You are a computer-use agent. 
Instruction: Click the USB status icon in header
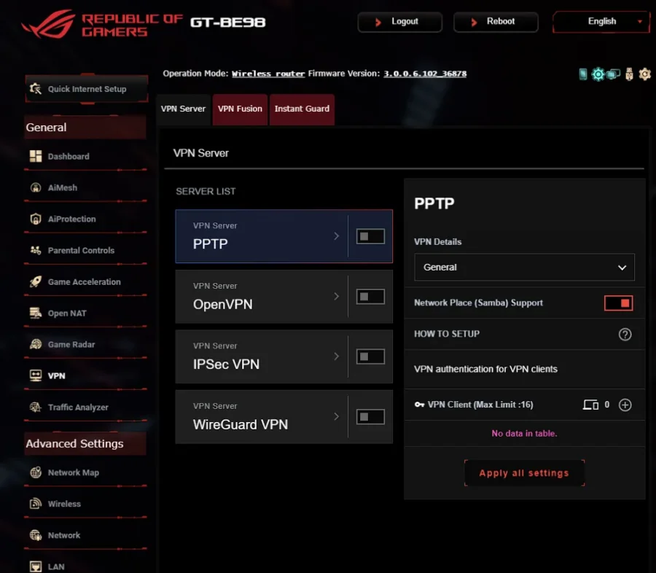(629, 74)
